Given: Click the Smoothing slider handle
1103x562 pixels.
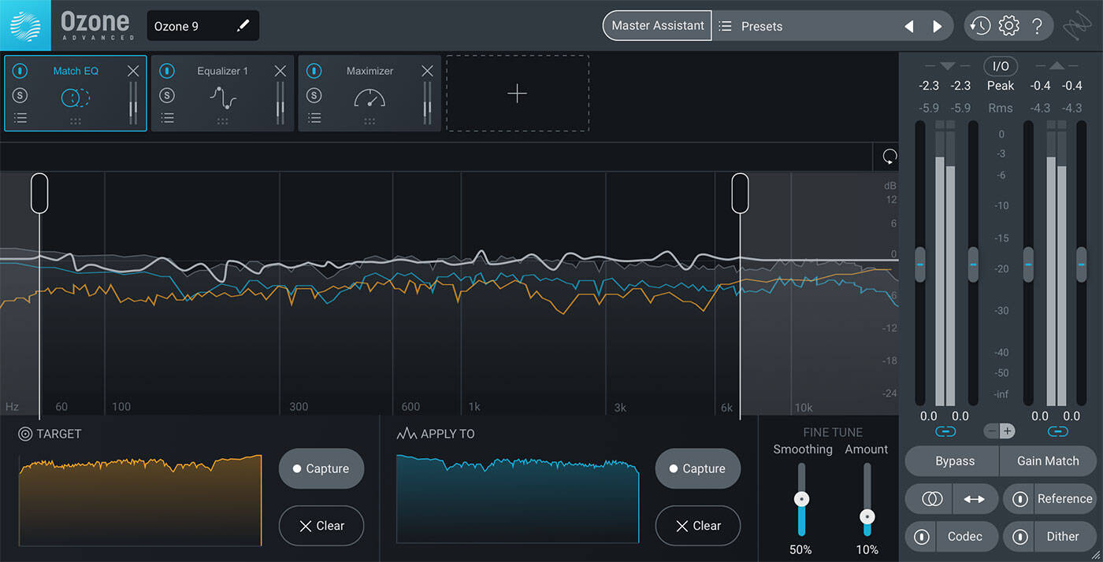Looking at the screenshot, I should tap(801, 498).
